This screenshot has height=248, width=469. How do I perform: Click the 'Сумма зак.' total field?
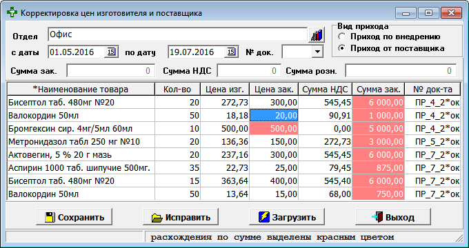coord(110,71)
